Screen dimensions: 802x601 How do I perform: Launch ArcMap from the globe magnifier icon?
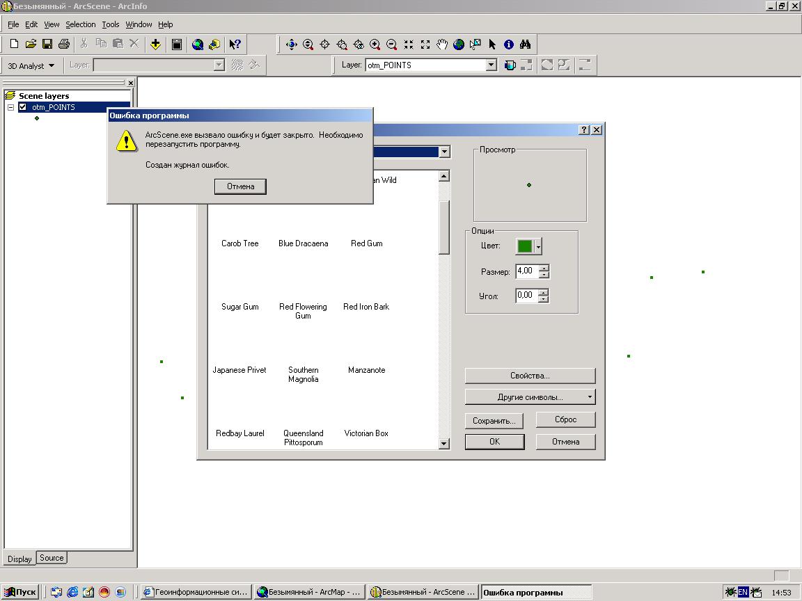click(198, 45)
